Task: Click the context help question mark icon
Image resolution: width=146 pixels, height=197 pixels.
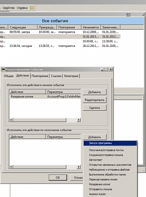Action: 128,15
